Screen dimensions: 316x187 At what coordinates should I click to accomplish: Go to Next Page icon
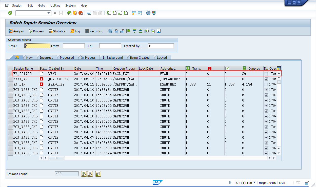tap(120, 13)
